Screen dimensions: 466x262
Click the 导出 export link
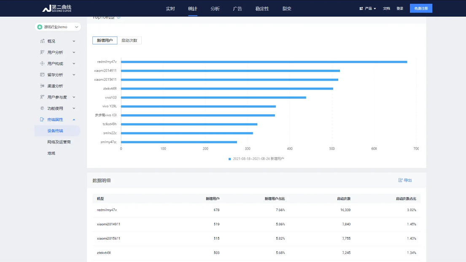[405, 180]
